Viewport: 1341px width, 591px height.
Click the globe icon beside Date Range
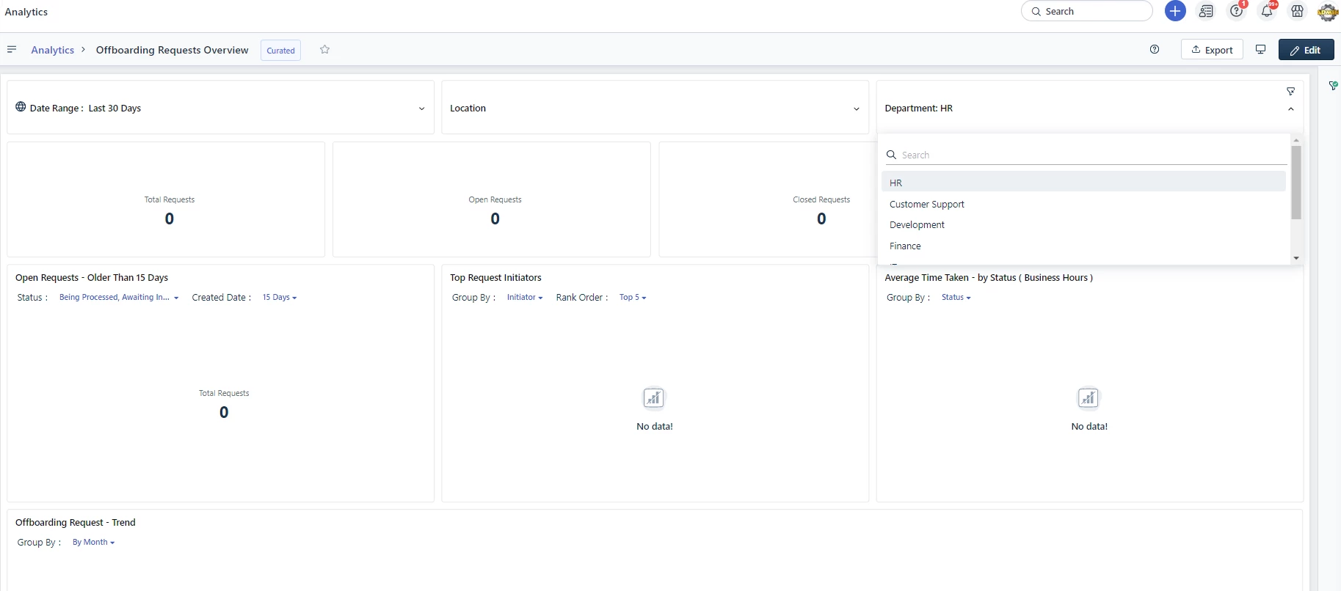point(21,106)
